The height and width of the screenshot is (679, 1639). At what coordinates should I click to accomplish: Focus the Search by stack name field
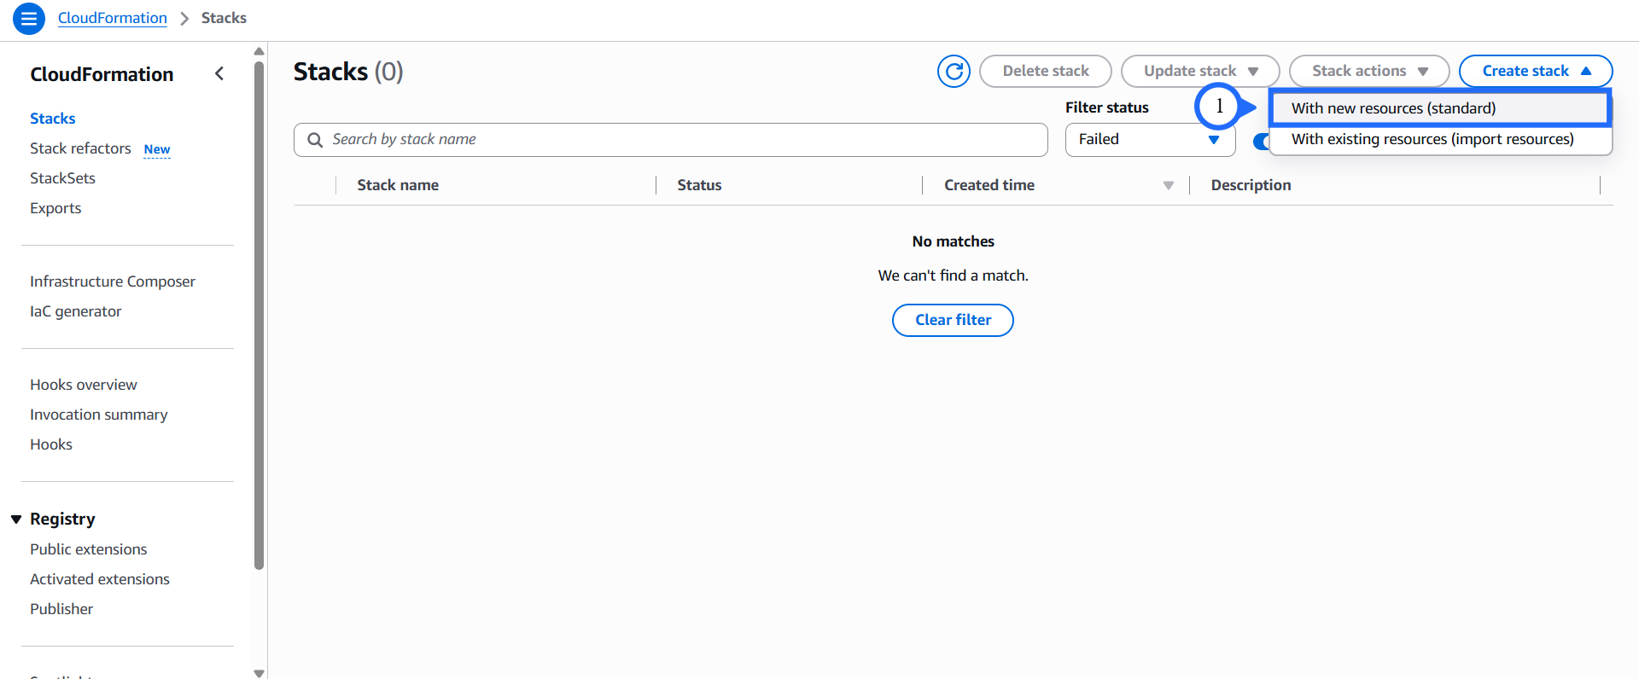tap(671, 140)
